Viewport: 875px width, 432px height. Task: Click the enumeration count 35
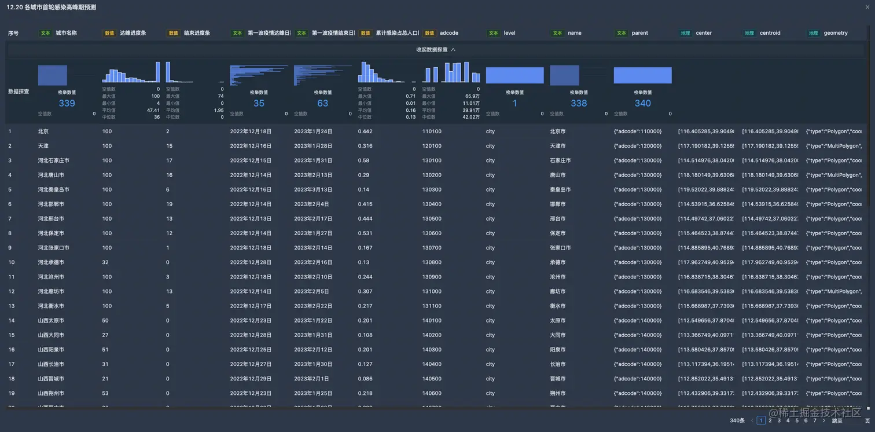click(259, 103)
